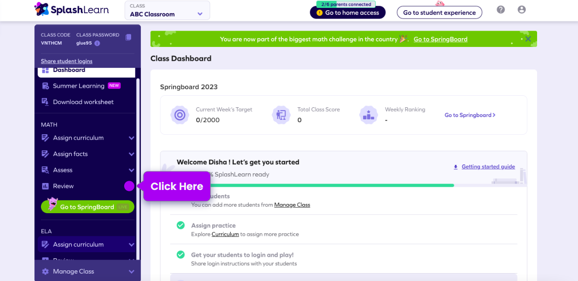Select Download worksheet in sidebar
The height and width of the screenshot is (281, 578).
tap(83, 102)
